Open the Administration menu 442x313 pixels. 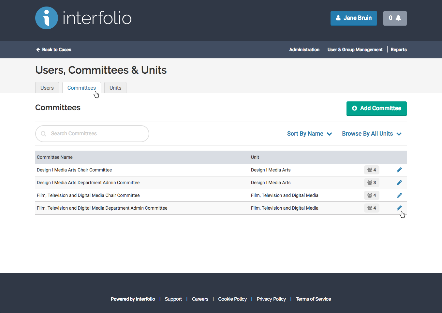(304, 50)
